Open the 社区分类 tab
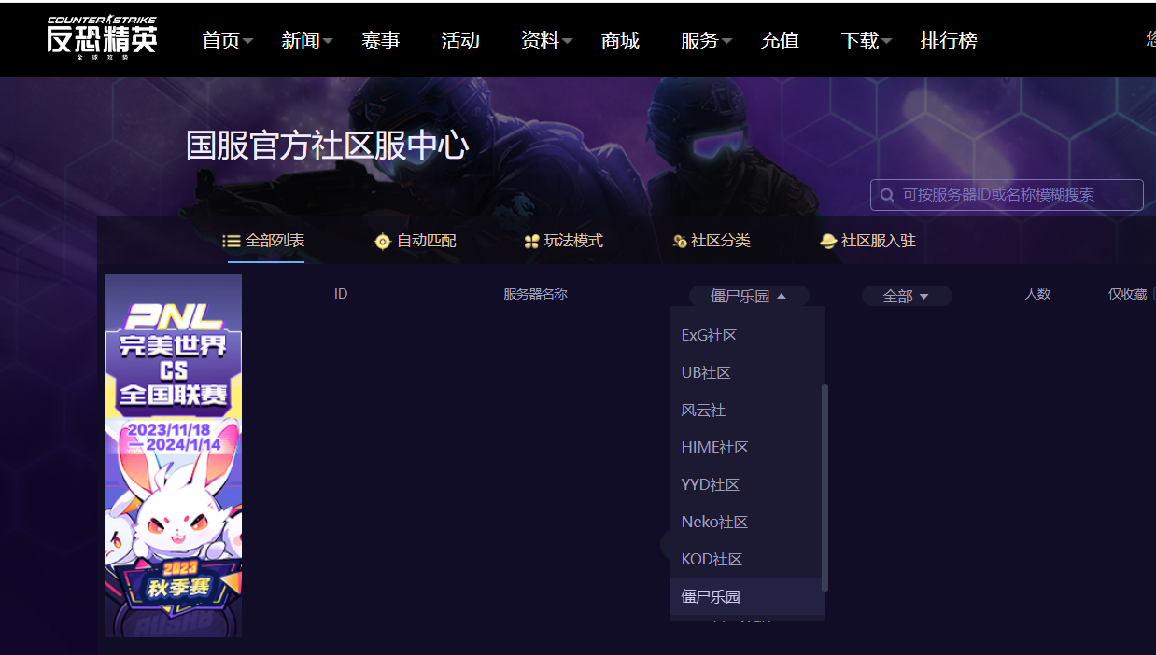Screen dimensions: 1156x655 [712, 242]
